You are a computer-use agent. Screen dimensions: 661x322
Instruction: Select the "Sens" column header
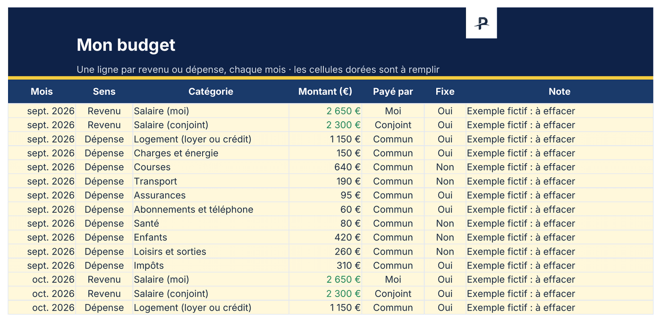tap(104, 91)
